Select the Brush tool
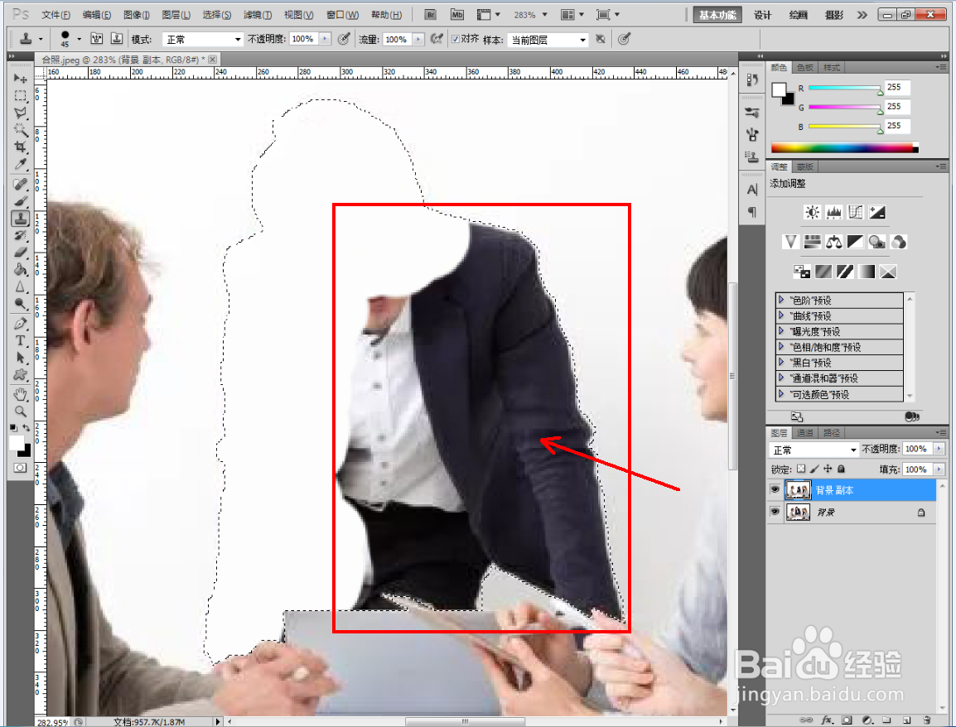The height and width of the screenshot is (727, 956). pos(20,201)
